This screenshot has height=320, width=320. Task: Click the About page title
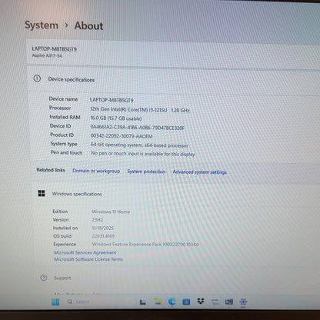(x=88, y=26)
